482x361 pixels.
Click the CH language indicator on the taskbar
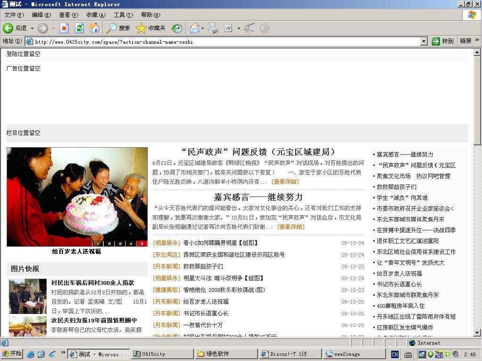[x=395, y=354]
